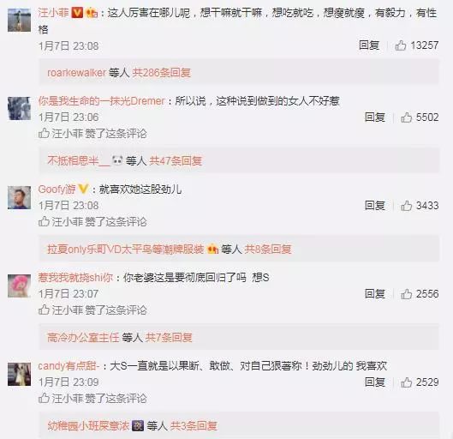Screen dimensions: 453x439
Task: Click the orange V verified badge of 汪小菲
Action: pos(77,13)
